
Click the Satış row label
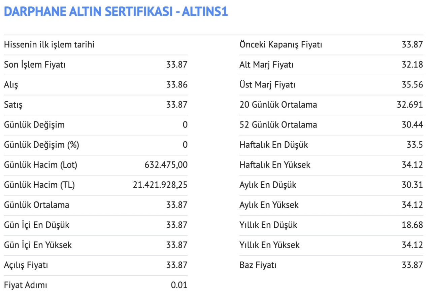pyautogui.click(x=13, y=105)
